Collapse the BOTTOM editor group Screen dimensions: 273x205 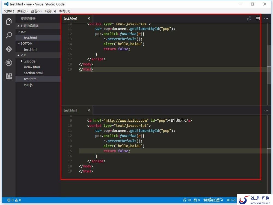(x=19, y=43)
